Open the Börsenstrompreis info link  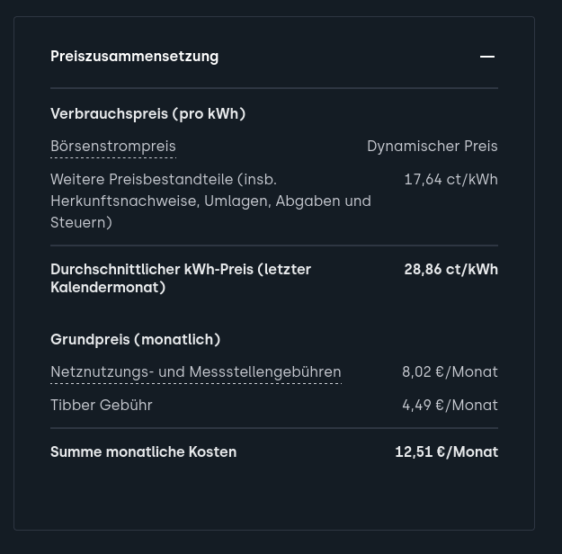pos(113,147)
